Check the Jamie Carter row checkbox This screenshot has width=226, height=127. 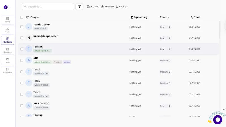(x=22, y=27)
